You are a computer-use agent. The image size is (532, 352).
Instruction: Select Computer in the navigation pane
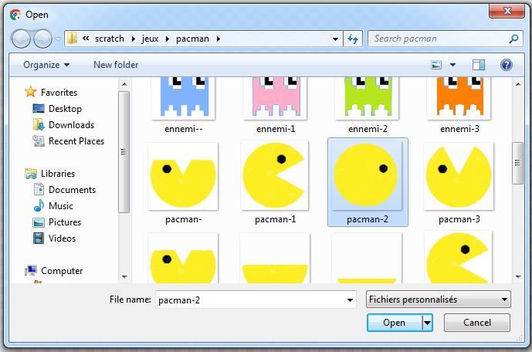(x=62, y=271)
